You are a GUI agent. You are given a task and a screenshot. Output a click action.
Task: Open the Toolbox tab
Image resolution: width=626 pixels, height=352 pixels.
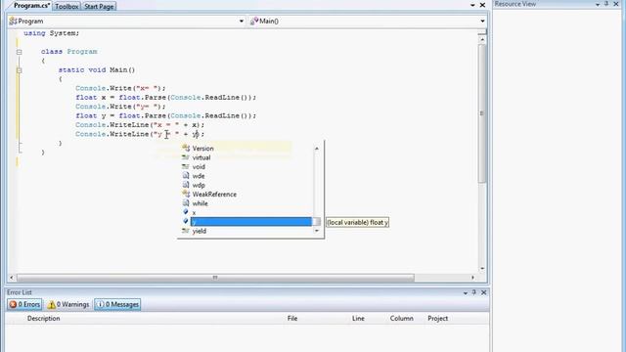point(67,7)
